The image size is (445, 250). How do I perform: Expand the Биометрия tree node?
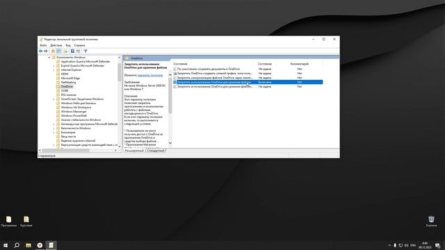(54, 133)
